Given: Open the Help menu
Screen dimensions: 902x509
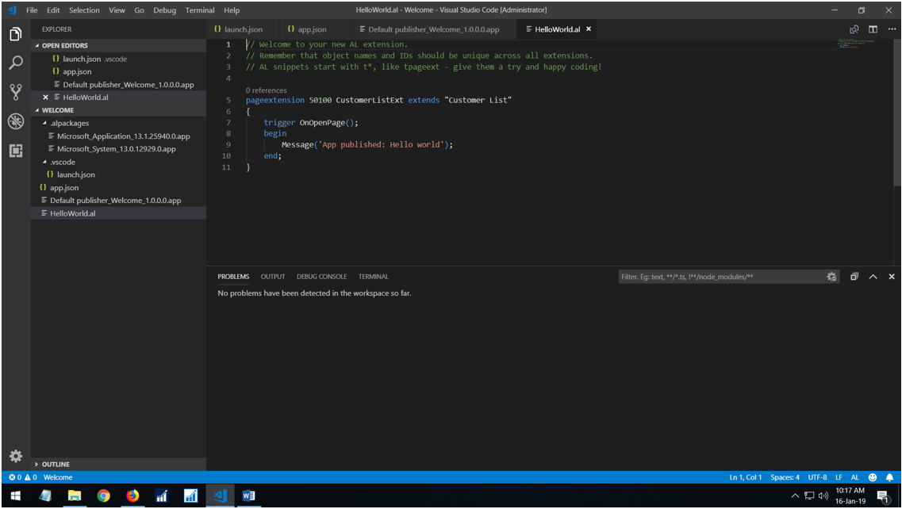Looking at the screenshot, I should (x=232, y=10).
